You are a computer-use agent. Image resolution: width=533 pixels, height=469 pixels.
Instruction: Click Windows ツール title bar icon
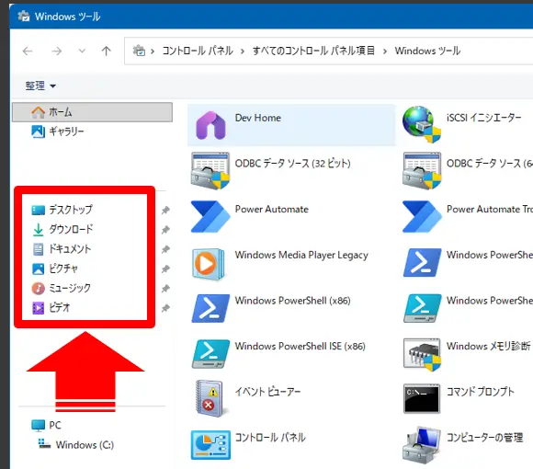[x=24, y=16]
